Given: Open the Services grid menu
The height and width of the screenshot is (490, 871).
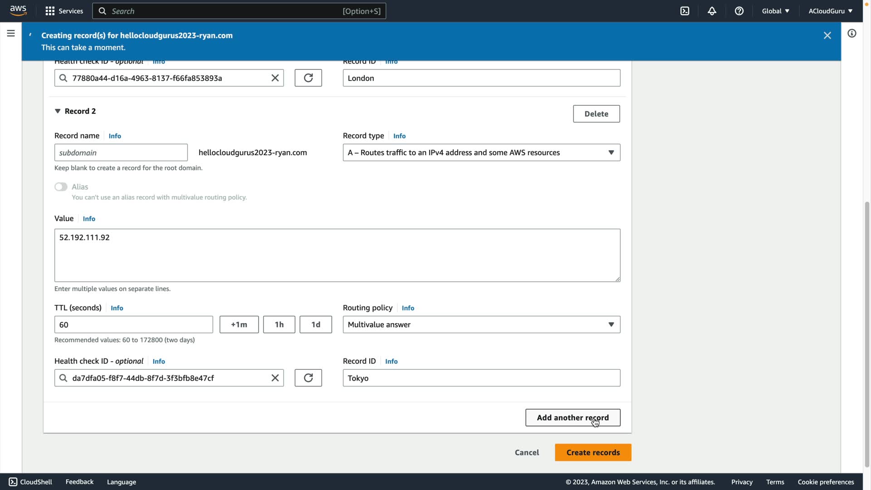Looking at the screenshot, I should click(64, 11).
